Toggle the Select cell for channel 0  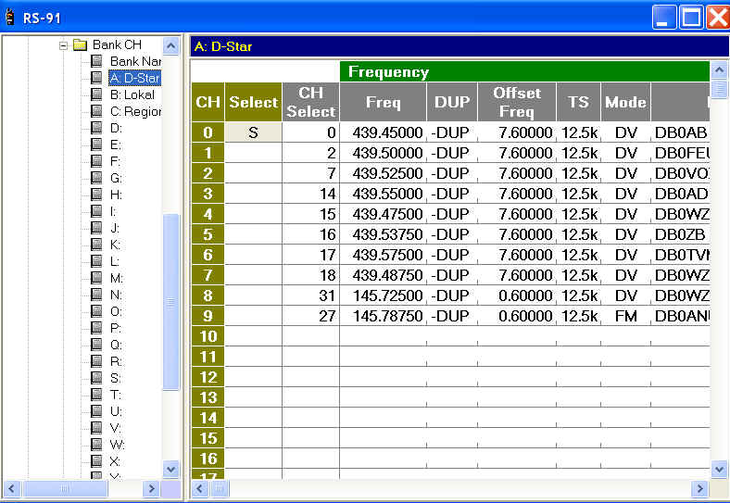click(253, 132)
